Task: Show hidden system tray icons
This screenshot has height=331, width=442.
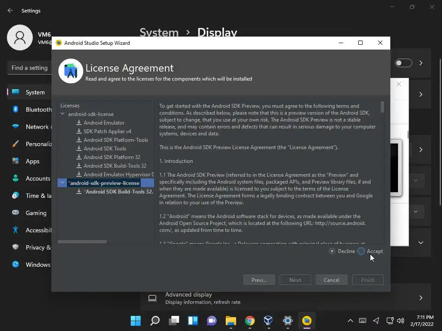Action: click(350, 321)
